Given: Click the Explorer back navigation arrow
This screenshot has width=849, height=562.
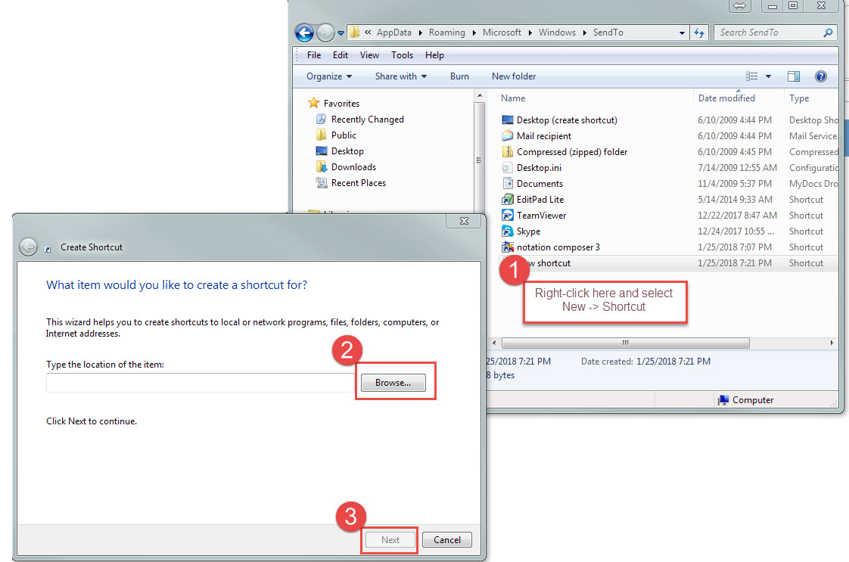Looking at the screenshot, I should tap(304, 33).
